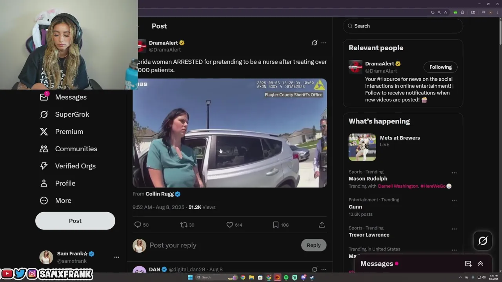Open the DramaAlert author name link
This screenshot has height=282, width=502.
[x=164, y=43]
